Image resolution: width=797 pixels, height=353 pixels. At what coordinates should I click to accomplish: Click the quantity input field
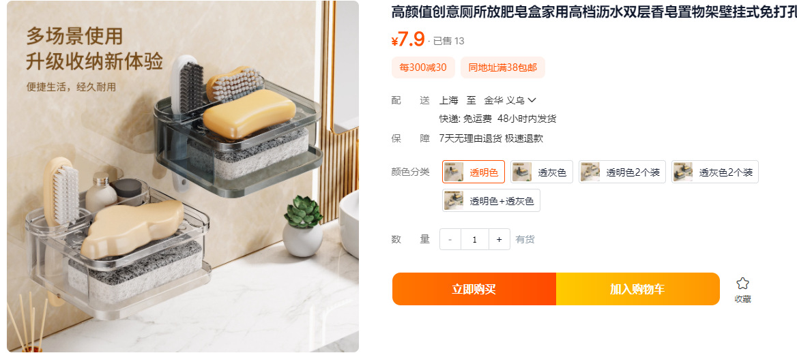(x=475, y=239)
